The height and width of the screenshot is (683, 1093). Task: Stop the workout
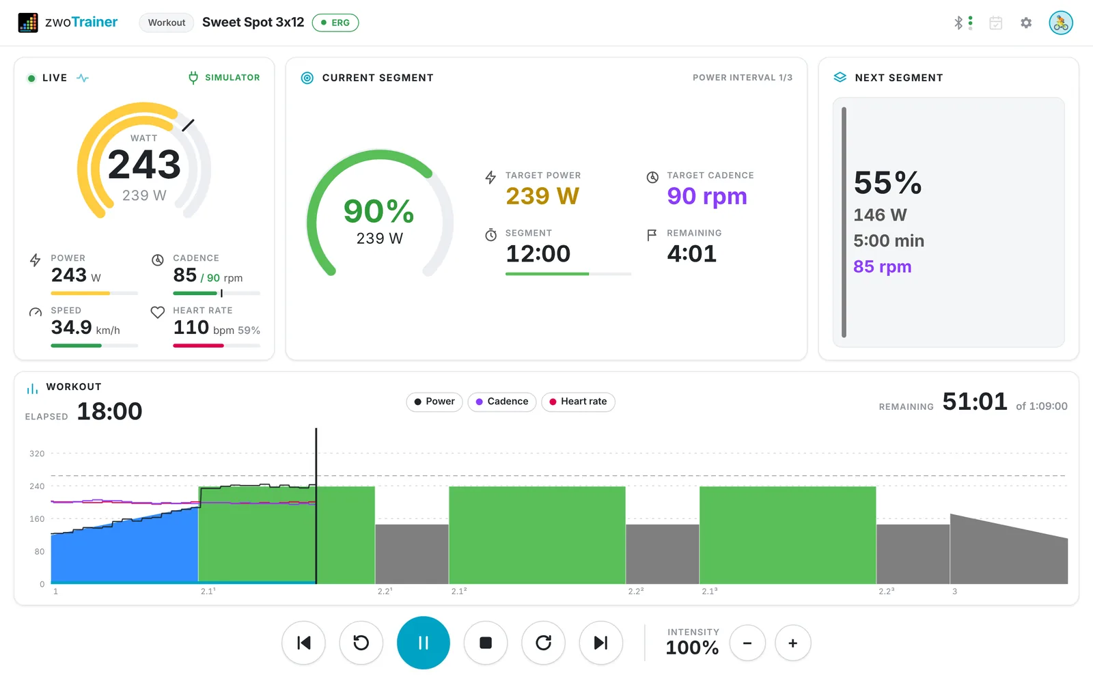point(486,643)
